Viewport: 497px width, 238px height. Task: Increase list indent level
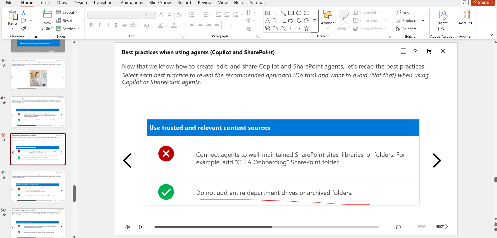[x=227, y=15]
